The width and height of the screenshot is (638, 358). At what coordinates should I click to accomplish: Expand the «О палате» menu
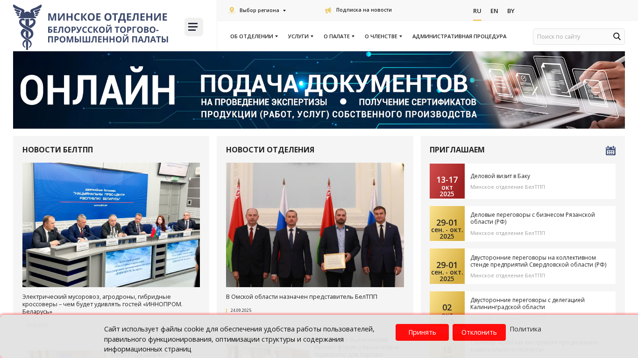point(339,36)
